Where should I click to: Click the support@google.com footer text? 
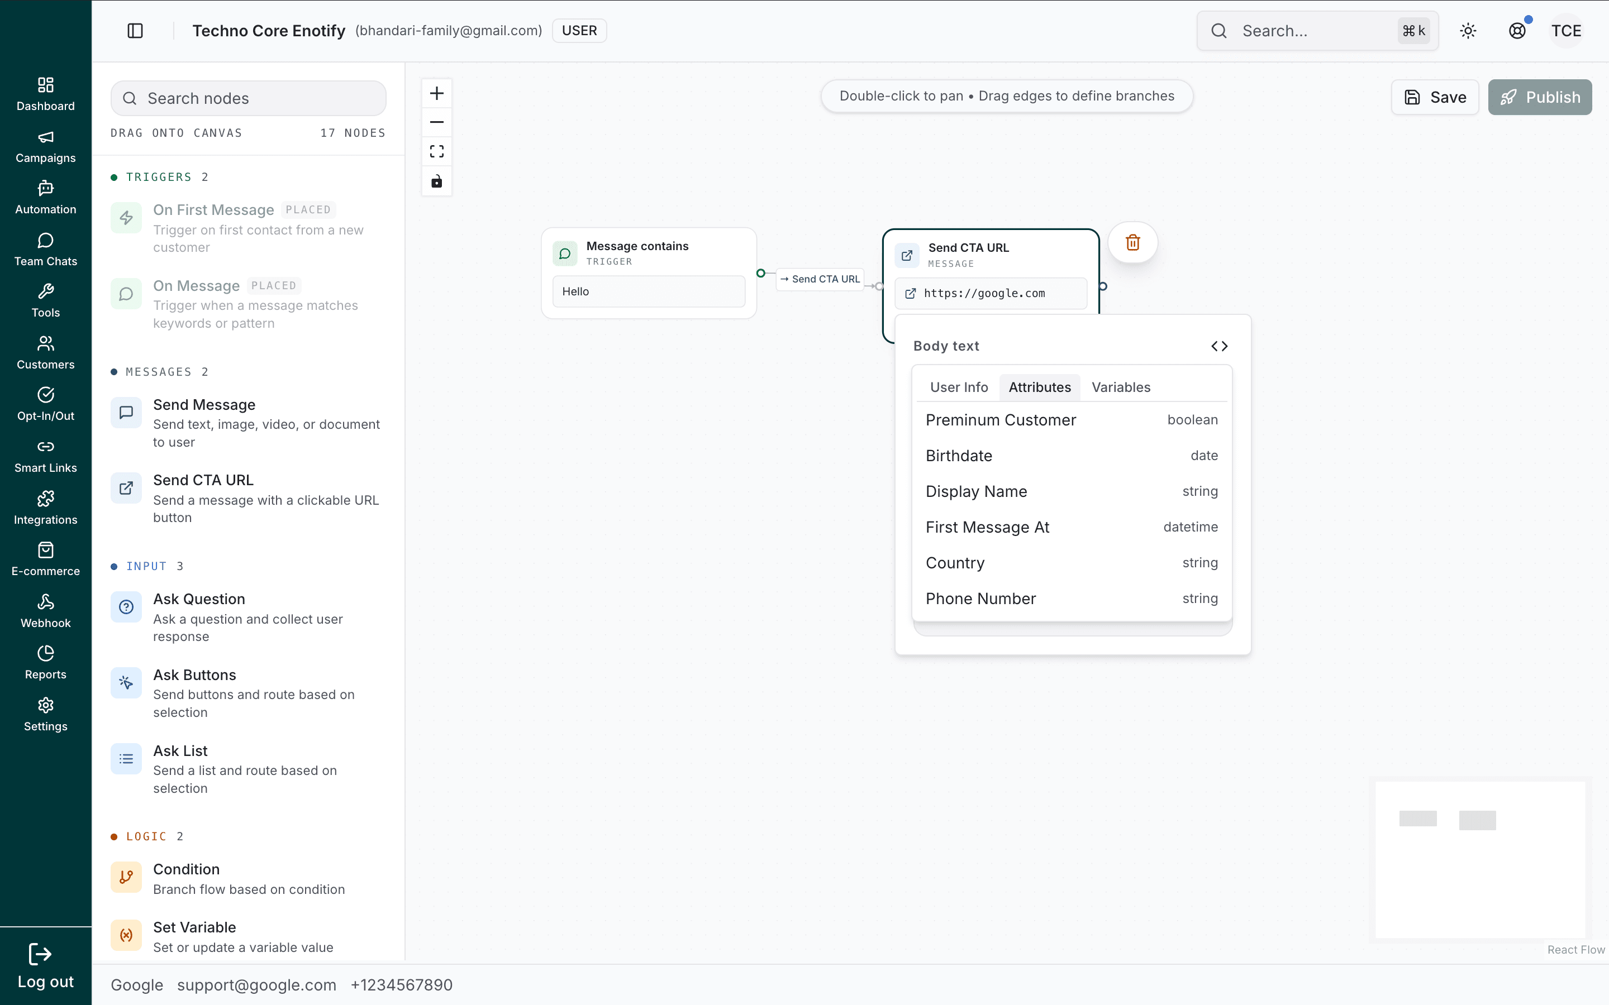pos(256,985)
